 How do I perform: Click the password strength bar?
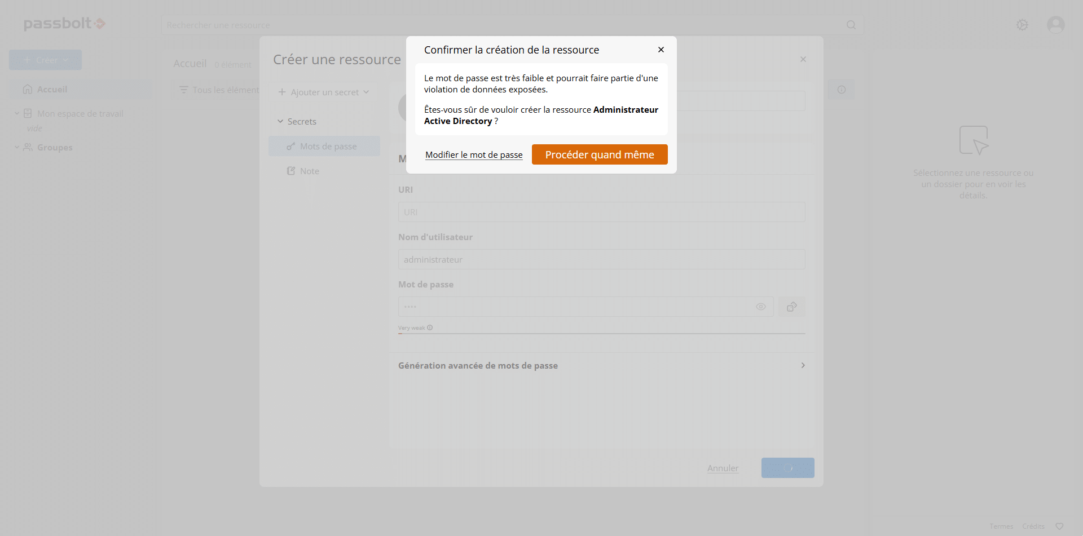(x=601, y=334)
